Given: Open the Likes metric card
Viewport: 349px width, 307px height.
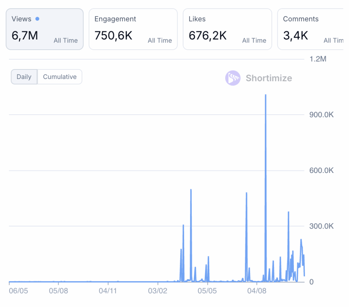Looking at the screenshot, I should pos(227,29).
